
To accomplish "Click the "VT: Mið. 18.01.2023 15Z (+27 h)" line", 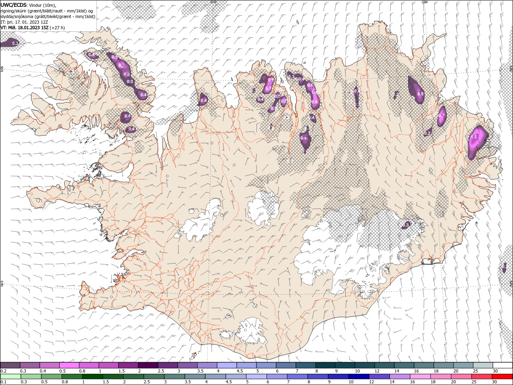I will [32, 28].
